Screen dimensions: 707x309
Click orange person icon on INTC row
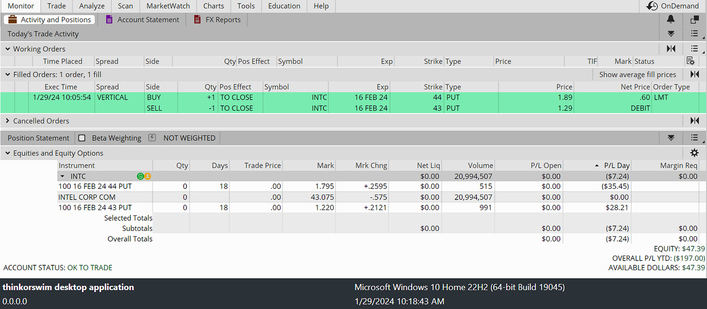point(148,176)
